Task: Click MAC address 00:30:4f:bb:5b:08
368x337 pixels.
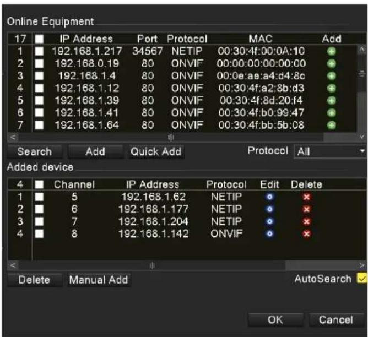Action: pyautogui.click(x=261, y=125)
